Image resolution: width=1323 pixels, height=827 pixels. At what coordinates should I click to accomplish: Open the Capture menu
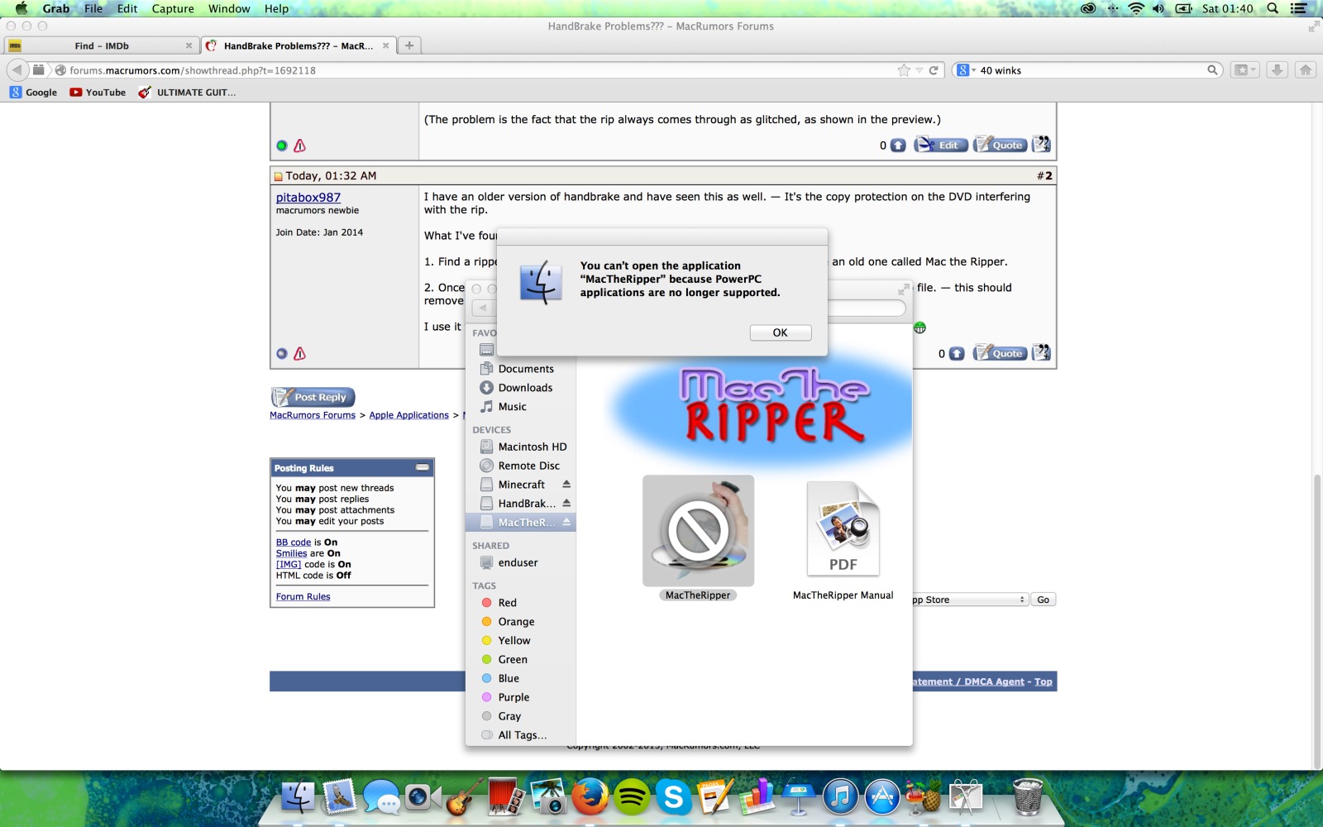pos(173,8)
